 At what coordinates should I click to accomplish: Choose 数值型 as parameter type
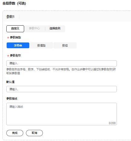pos(41,45)
